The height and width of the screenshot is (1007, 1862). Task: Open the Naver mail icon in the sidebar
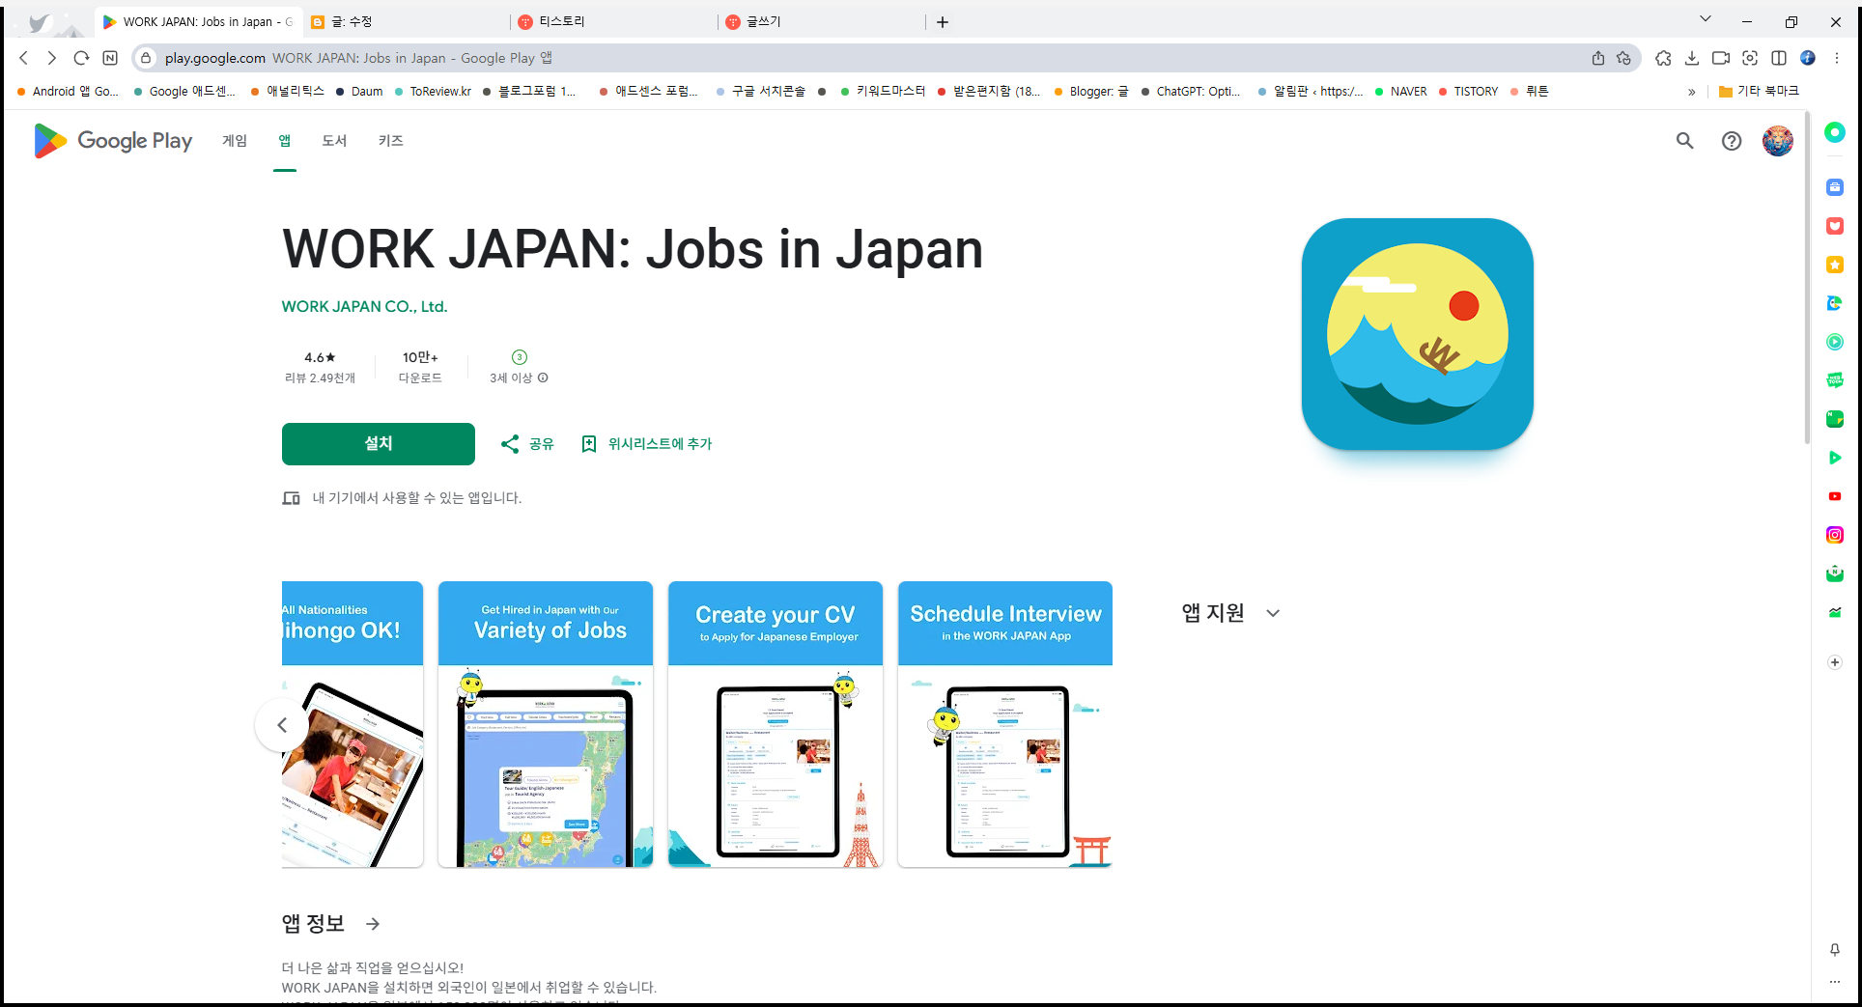[1835, 573]
